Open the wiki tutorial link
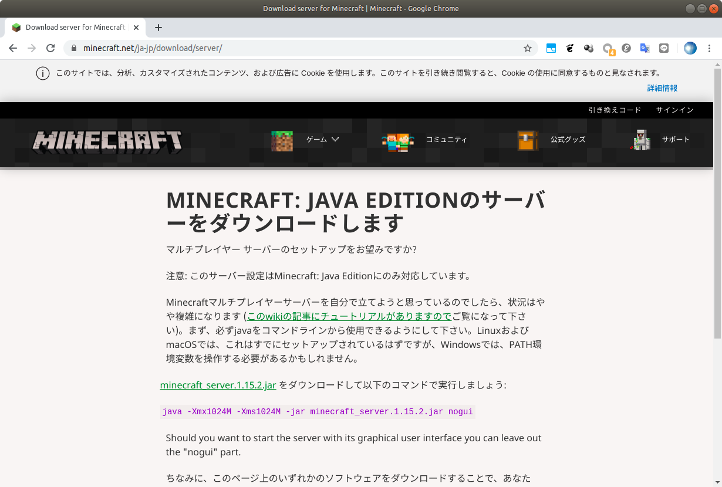The height and width of the screenshot is (487, 722). [x=349, y=316]
